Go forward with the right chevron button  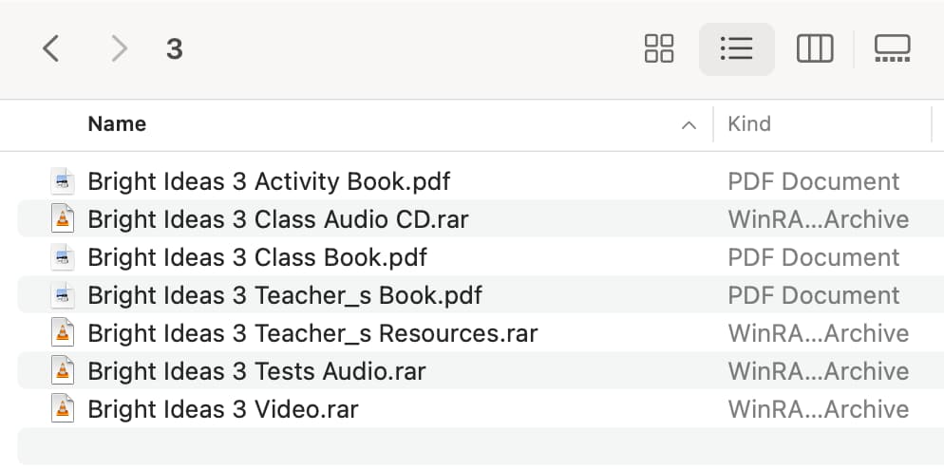click(120, 48)
